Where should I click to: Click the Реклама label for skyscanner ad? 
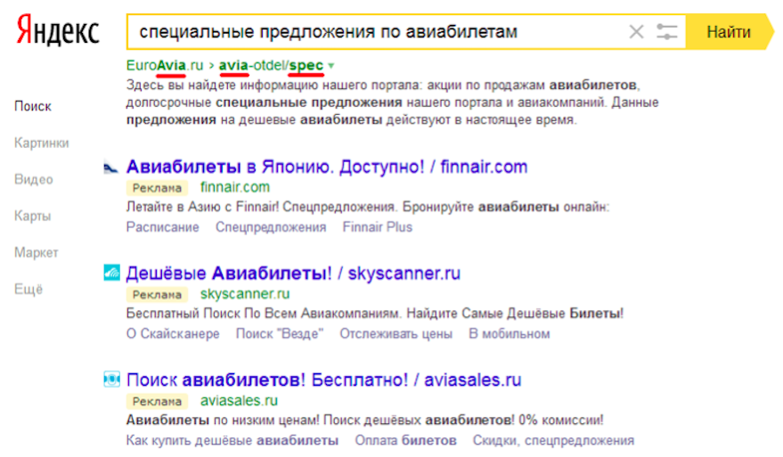pos(157,295)
